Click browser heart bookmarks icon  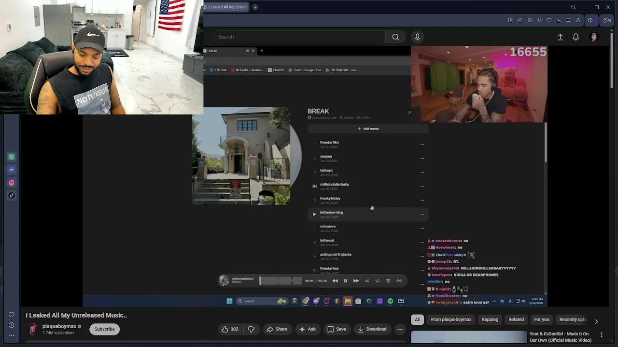(549, 20)
